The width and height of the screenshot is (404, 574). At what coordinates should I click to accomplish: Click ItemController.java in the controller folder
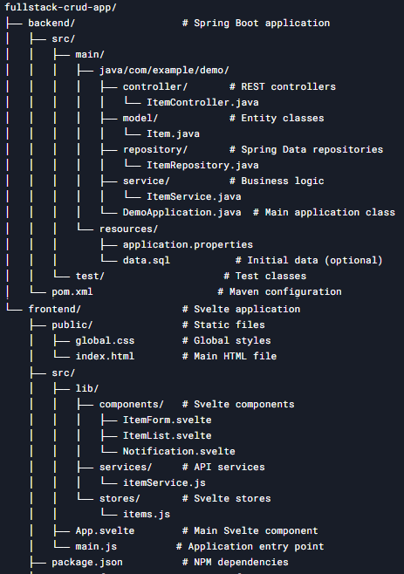point(202,102)
